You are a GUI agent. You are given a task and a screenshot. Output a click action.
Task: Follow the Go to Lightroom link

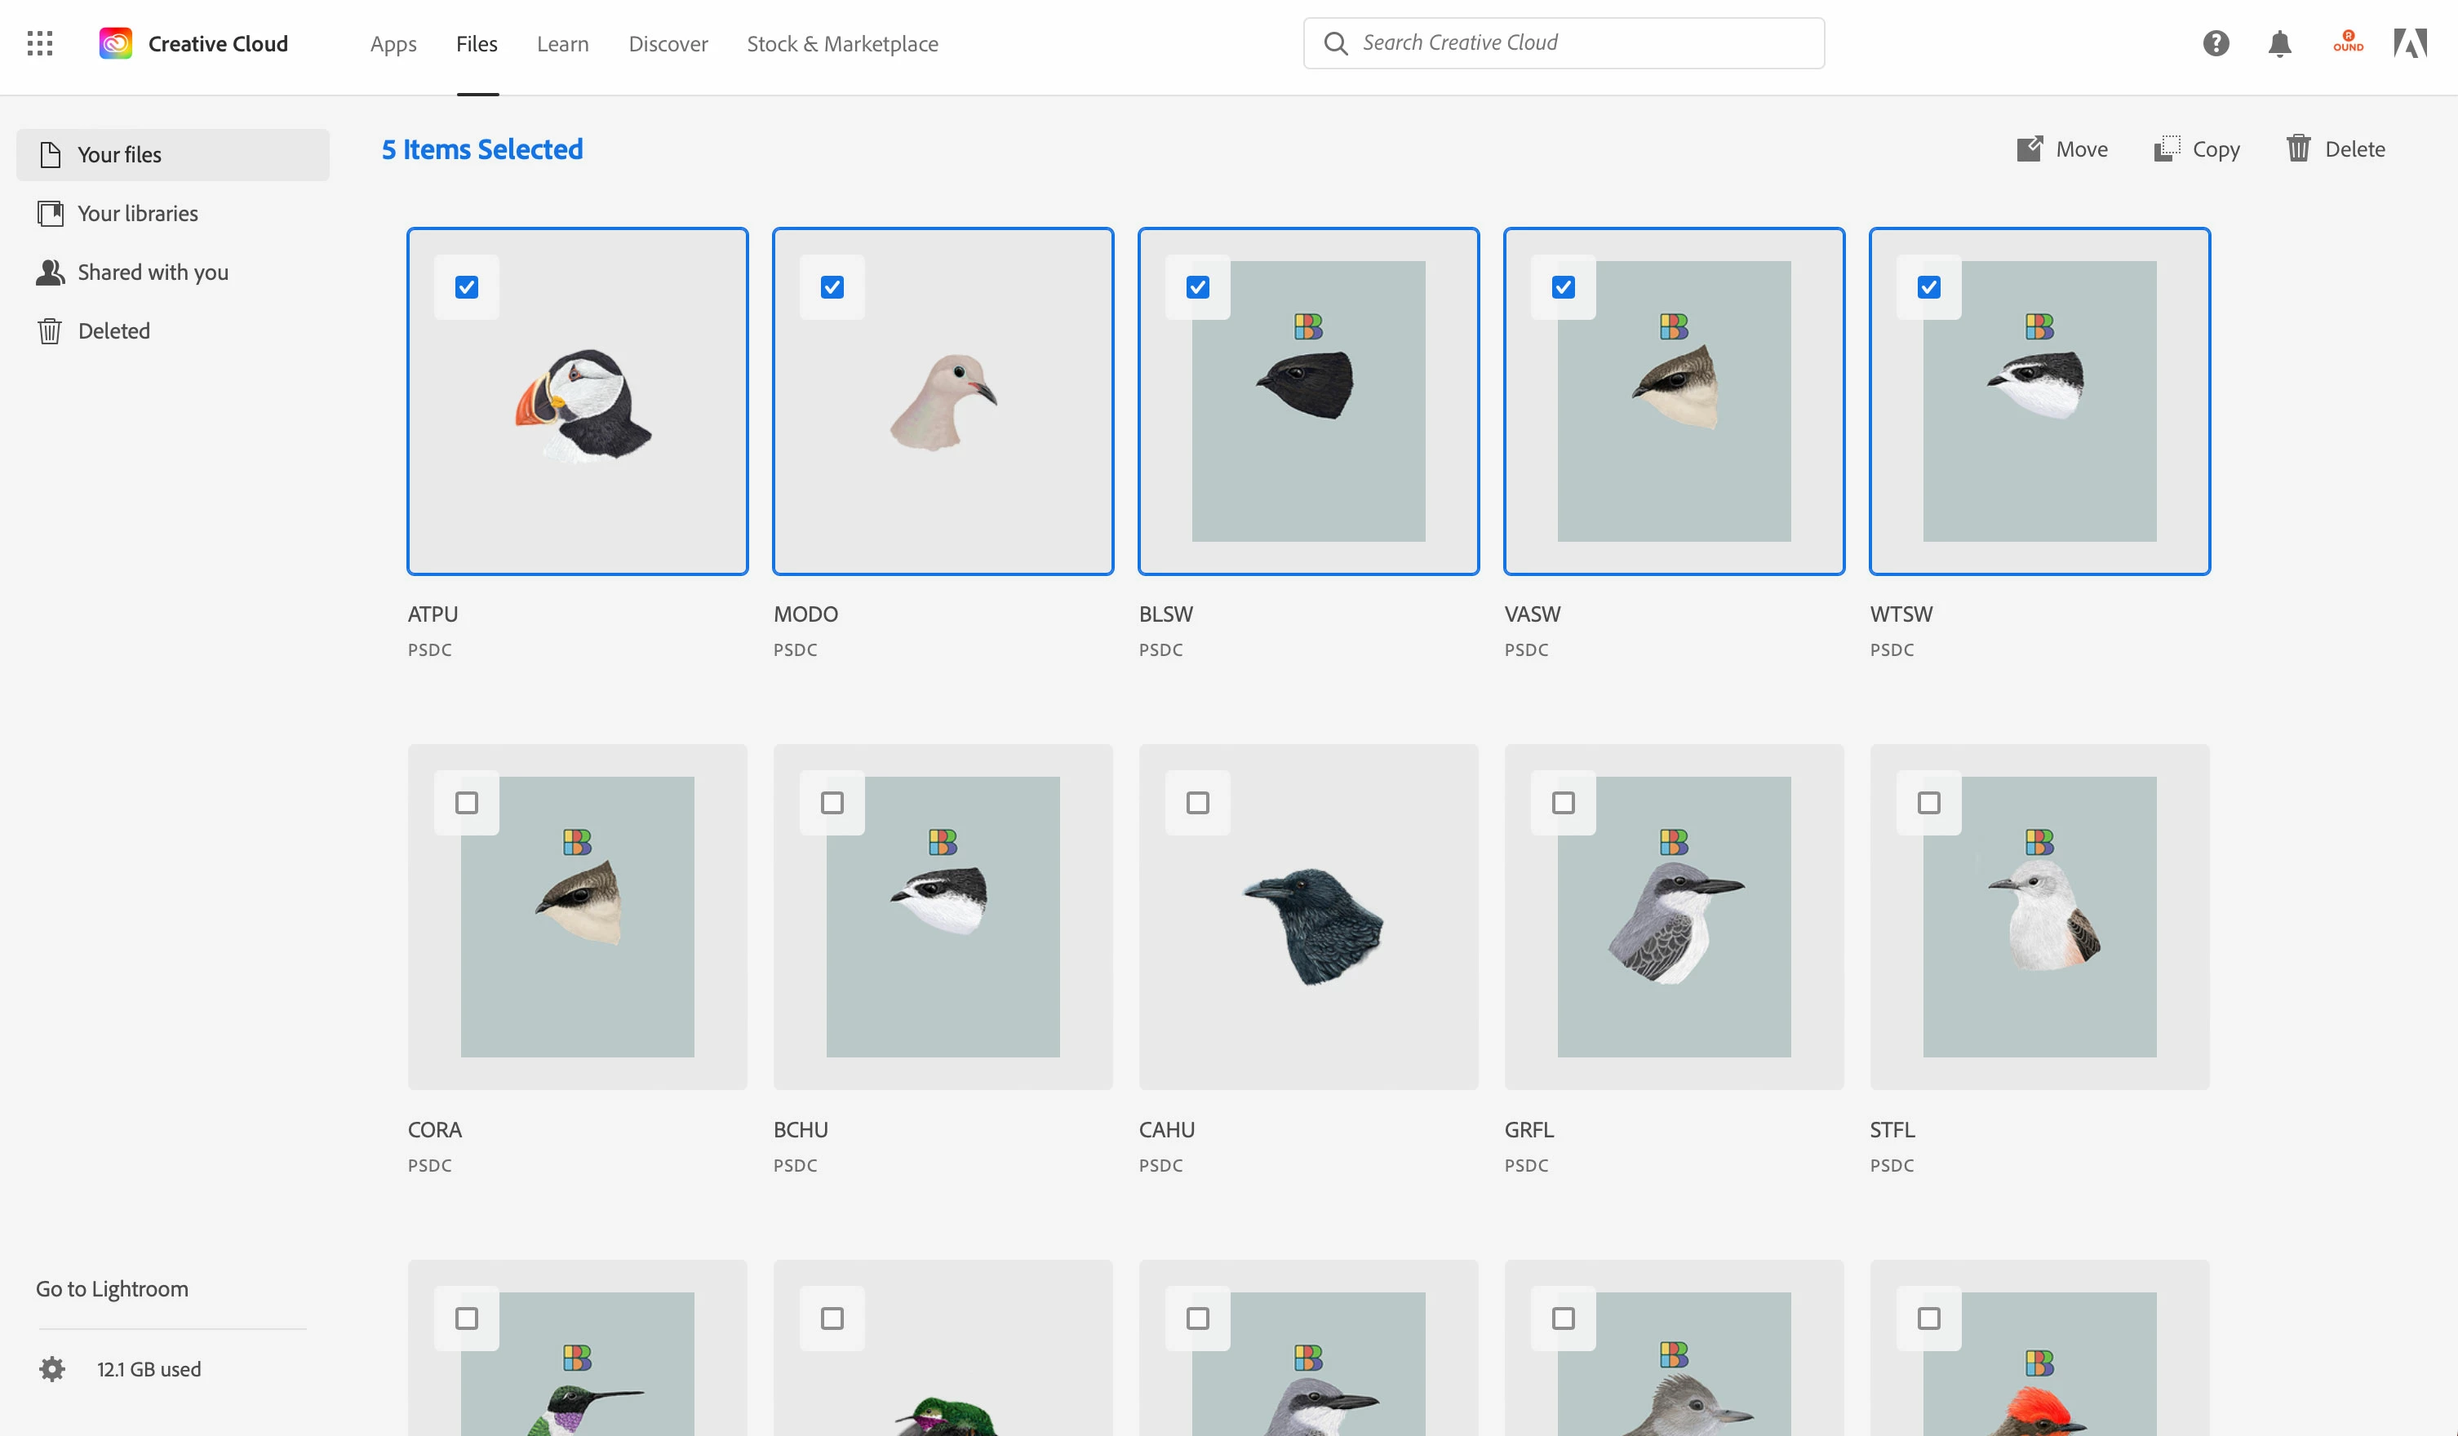pos(112,1288)
